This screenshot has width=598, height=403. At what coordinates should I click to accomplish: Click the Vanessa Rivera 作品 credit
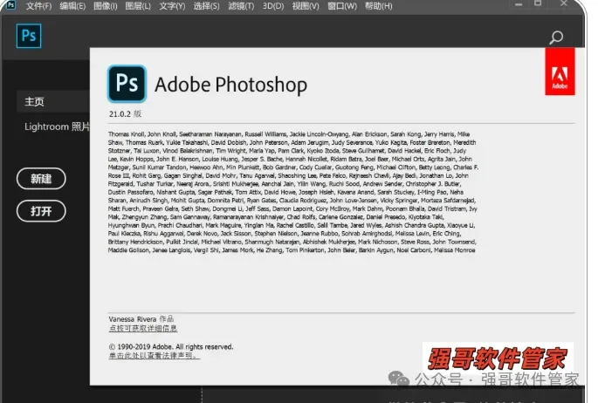point(141,318)
